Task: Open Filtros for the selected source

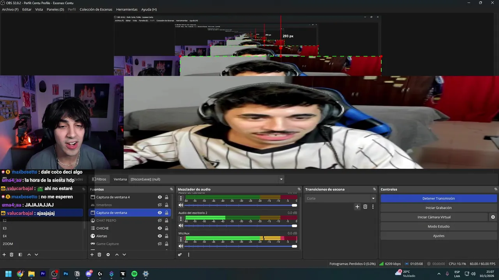Action: point(99,179)
